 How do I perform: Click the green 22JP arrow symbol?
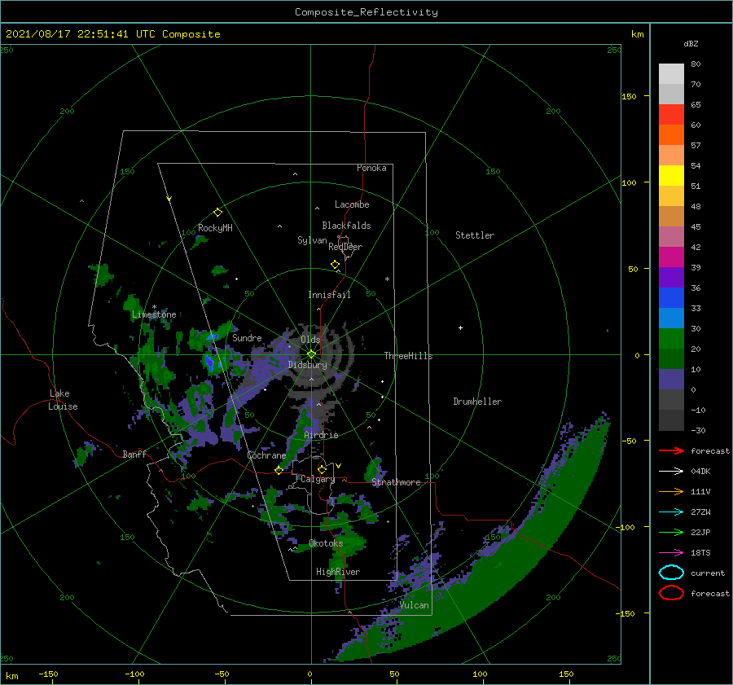(x=671, y=532)
